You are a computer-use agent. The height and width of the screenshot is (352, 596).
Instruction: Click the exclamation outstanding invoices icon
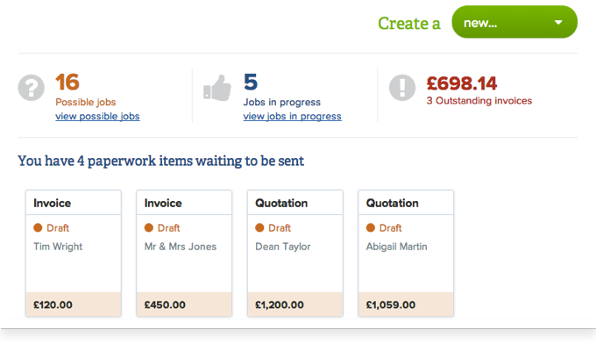pos(402,88)
